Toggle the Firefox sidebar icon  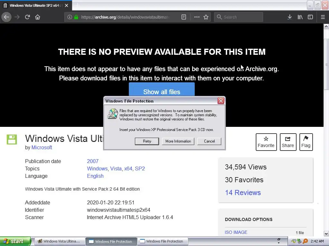[310, 17]
